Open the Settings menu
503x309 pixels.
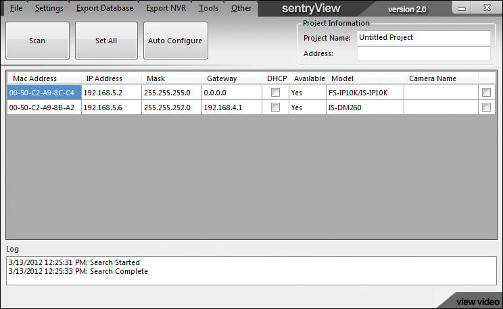pyautogui.click(x=49, y=8)
